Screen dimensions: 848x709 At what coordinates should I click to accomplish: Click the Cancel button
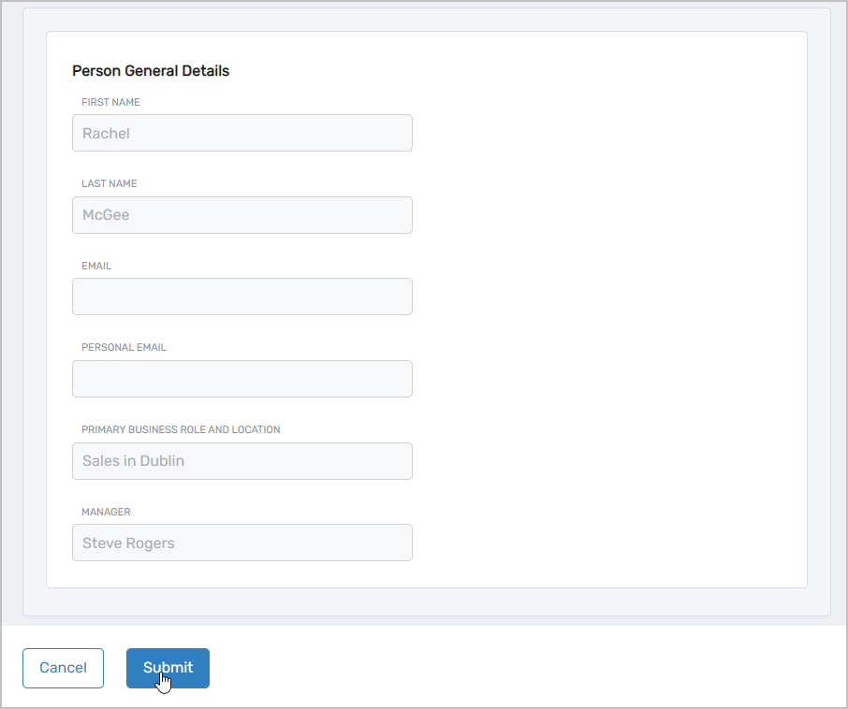point(63,668)
